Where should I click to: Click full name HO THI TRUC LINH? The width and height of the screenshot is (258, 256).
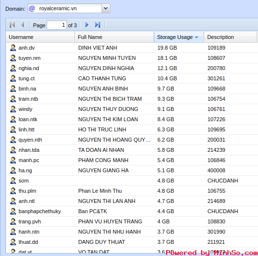click(x=102, y=129)
